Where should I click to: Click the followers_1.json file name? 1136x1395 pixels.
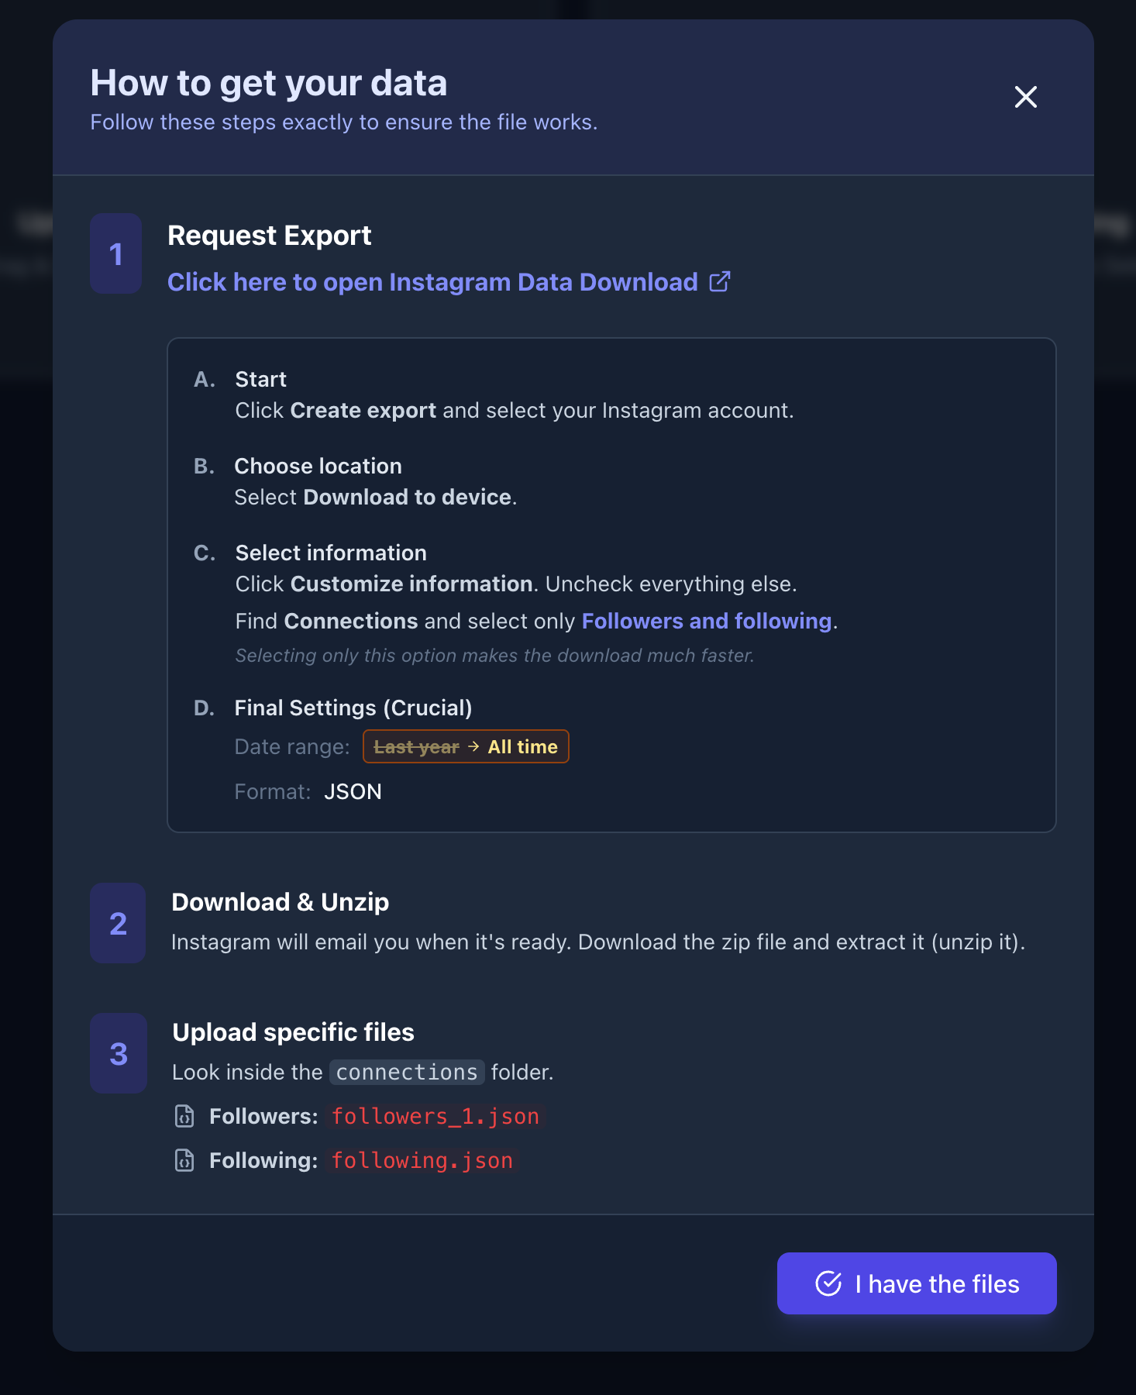[435, 1116]
